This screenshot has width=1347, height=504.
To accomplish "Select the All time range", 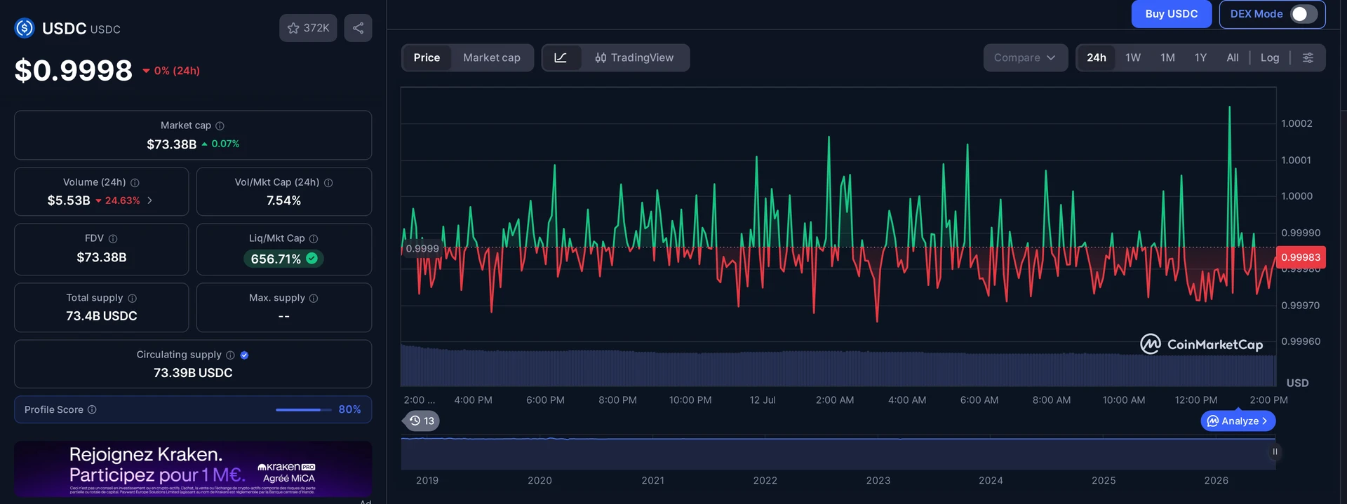I will [x=1233, y=57].
